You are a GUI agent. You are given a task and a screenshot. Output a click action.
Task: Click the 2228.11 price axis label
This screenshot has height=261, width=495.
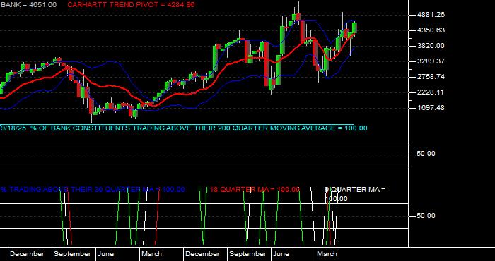tap(431, 92)
